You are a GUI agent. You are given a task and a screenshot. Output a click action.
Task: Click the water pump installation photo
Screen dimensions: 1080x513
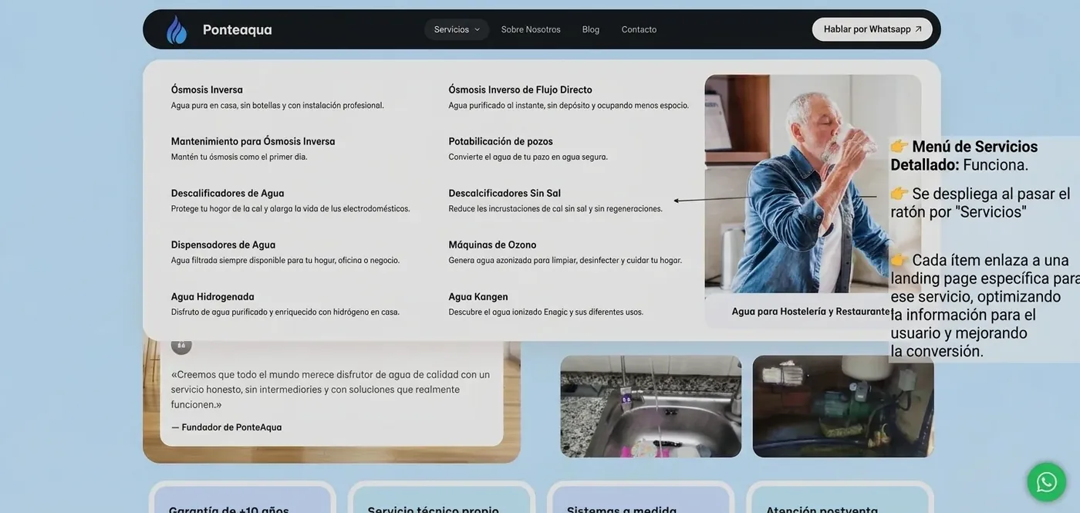(x=843, y=407)
